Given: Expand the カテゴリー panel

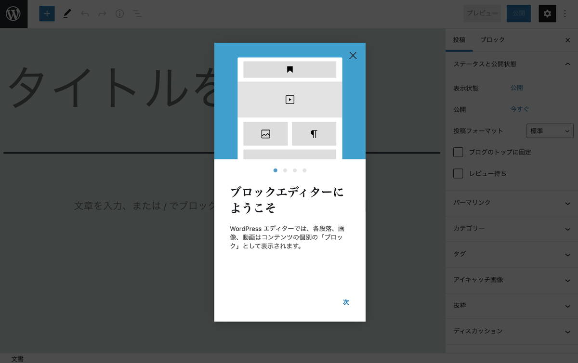Looking at the screenshot, I should [512, 228].
